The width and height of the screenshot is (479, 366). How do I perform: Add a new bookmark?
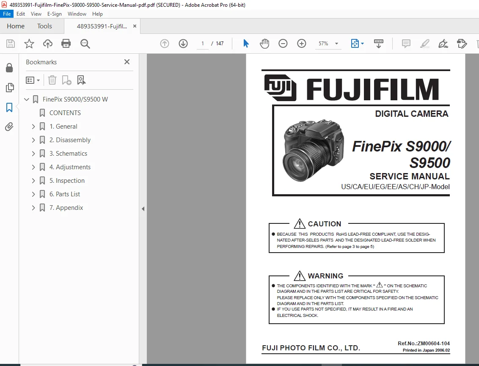pos(66,80)
